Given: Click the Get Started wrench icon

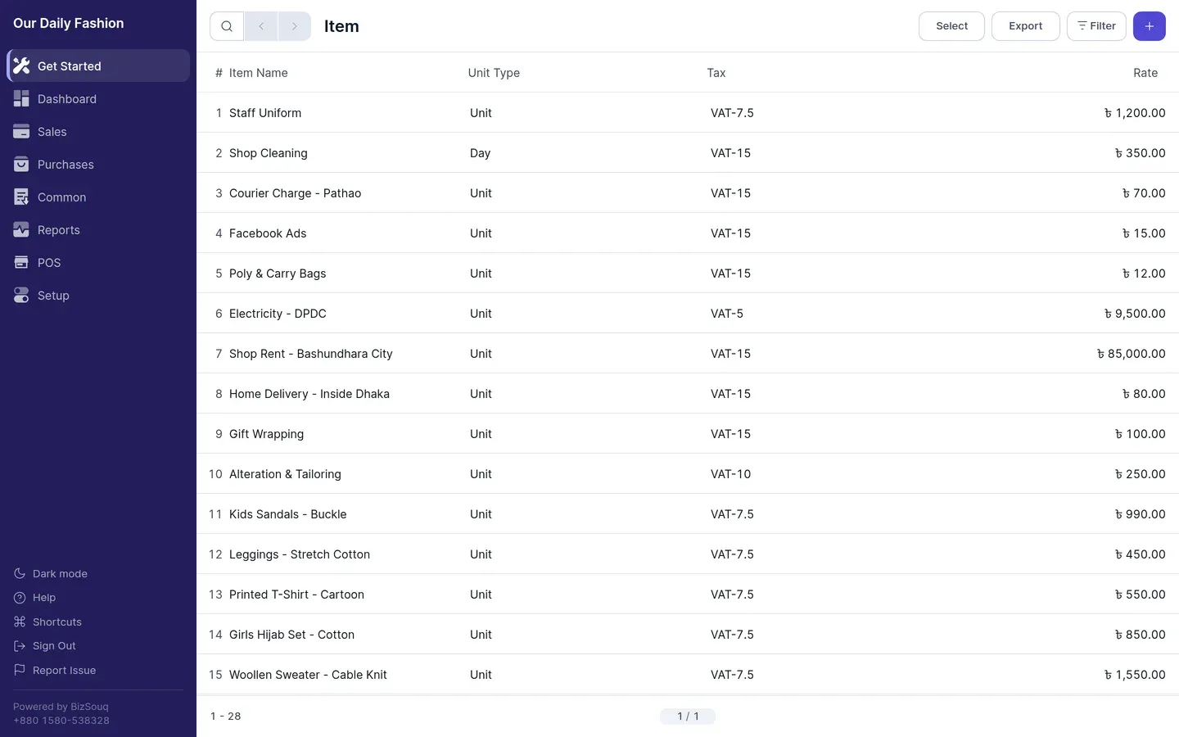Looking at the screenshot, I should (21, 66).
